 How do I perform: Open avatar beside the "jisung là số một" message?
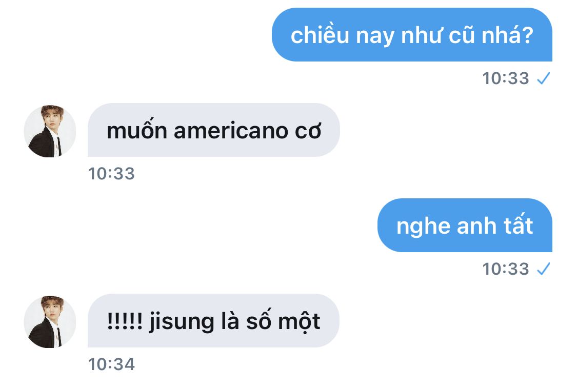coord(50,322)
